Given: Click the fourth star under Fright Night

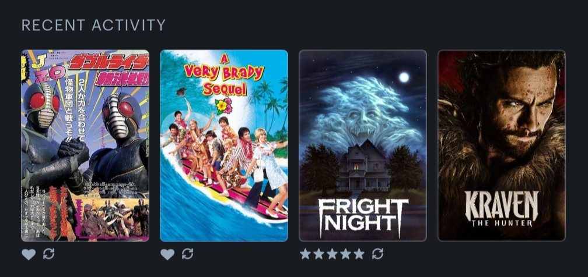Looking at the screenshot, I should (x=346, y=254).
